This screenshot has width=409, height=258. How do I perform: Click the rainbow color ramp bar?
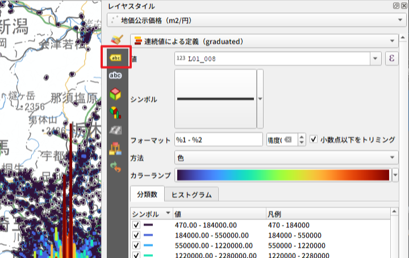tap(283, 175)
